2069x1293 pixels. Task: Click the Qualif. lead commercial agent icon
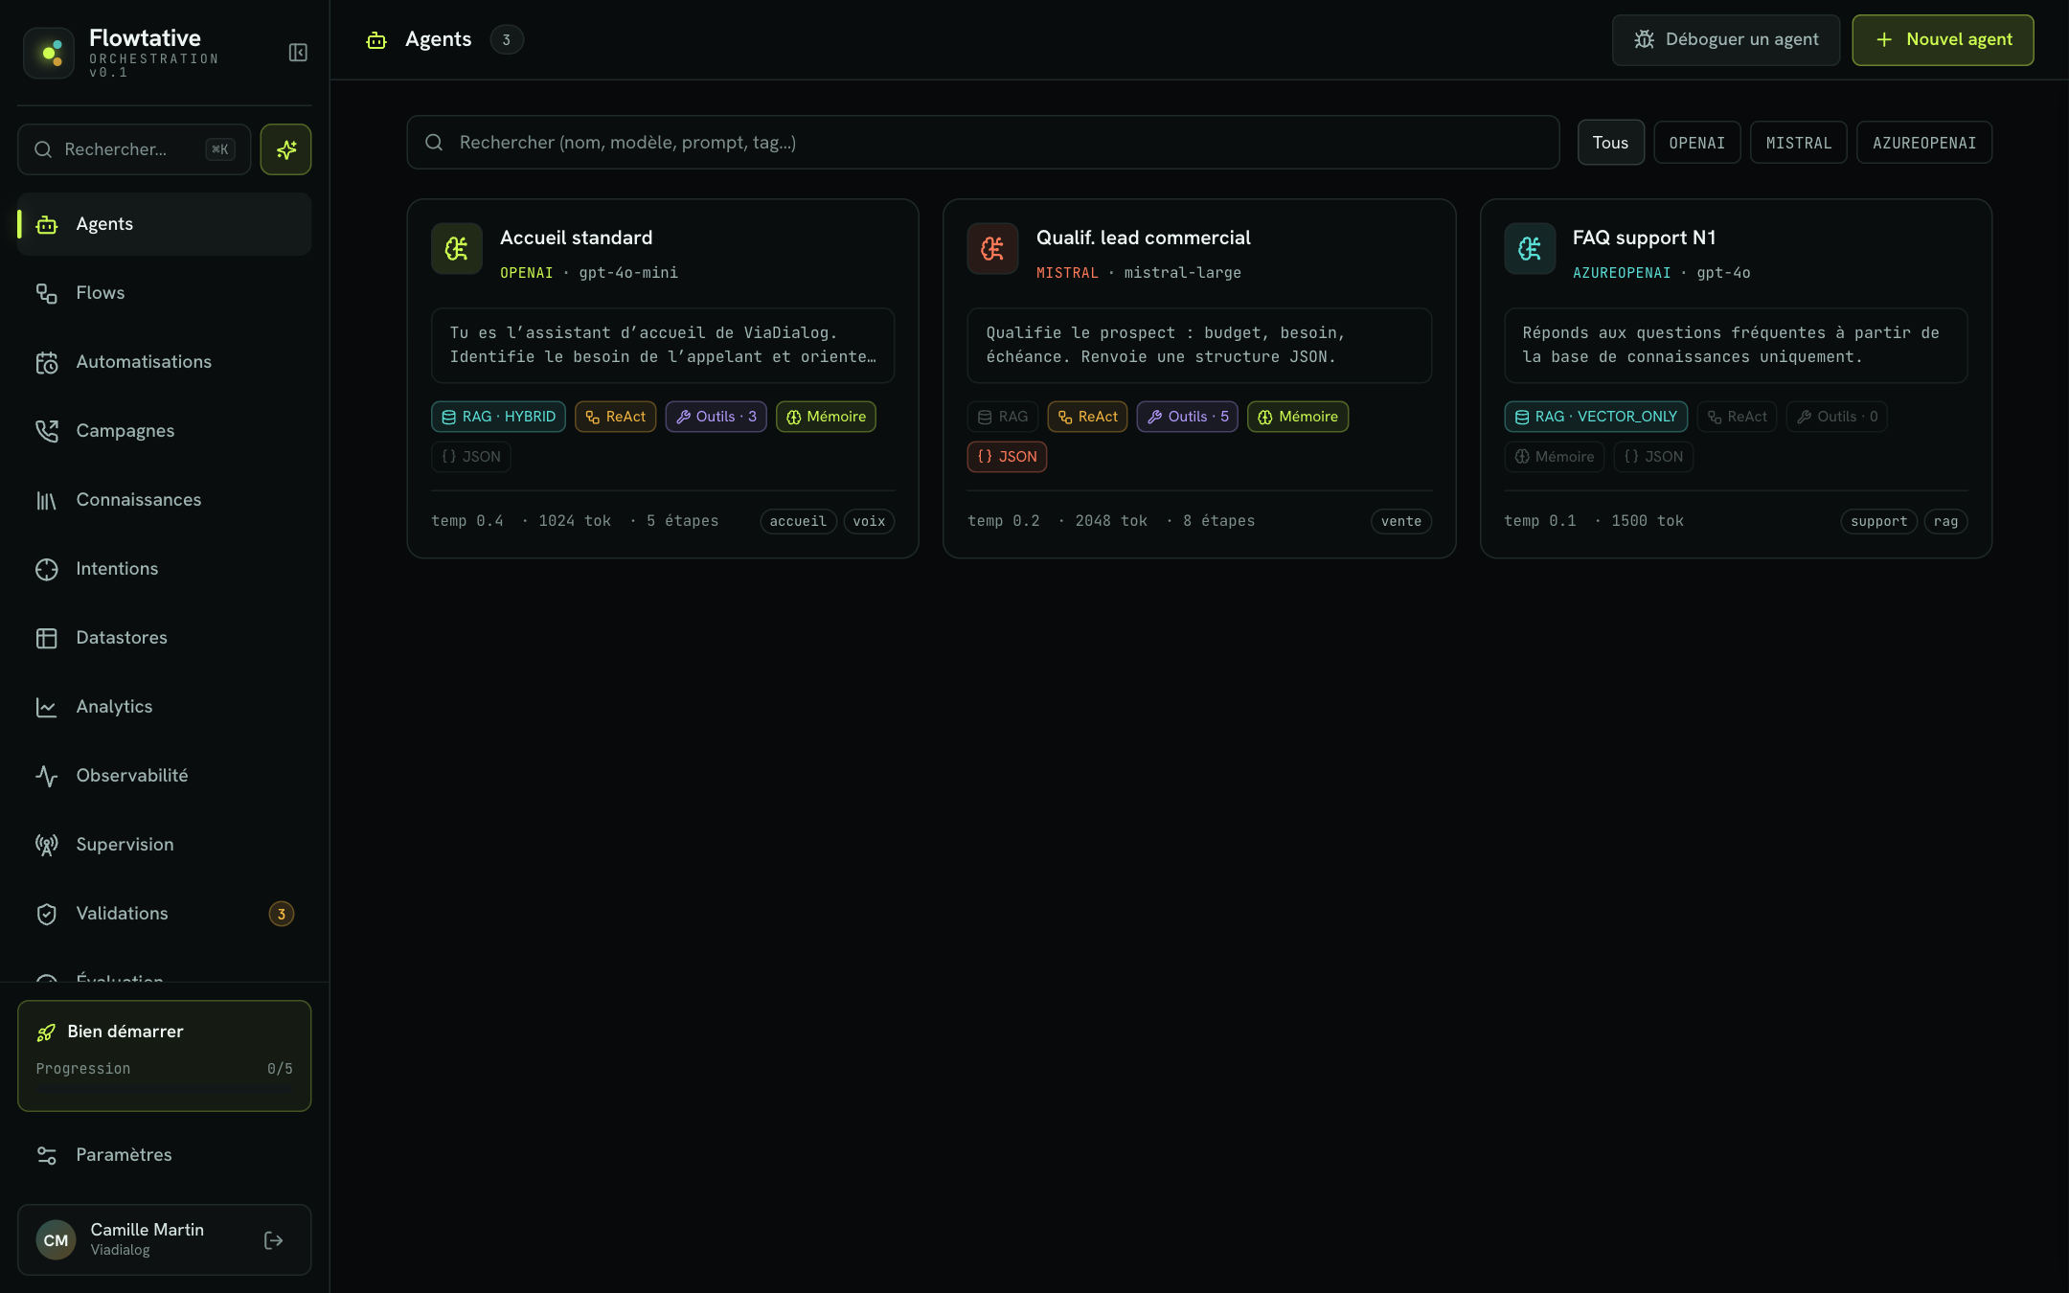click(x=992, y=249)
